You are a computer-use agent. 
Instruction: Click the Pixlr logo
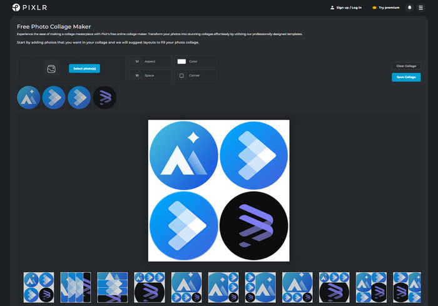click(x=29, y=8)
